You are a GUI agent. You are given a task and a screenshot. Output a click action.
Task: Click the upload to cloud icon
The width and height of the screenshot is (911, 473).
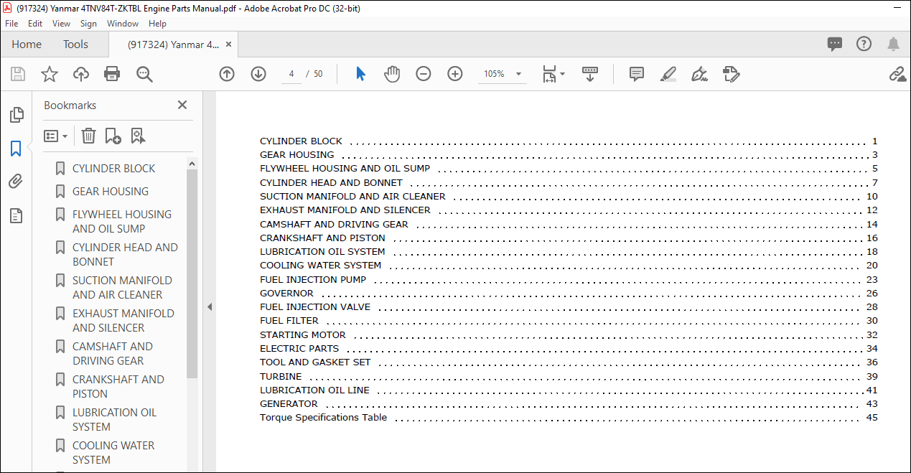coord(81,74)
